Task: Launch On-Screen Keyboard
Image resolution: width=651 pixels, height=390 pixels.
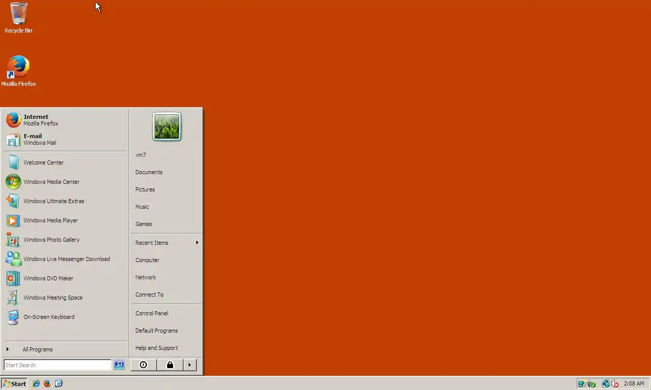Action: pyautogui.click(x=66, y=317)
